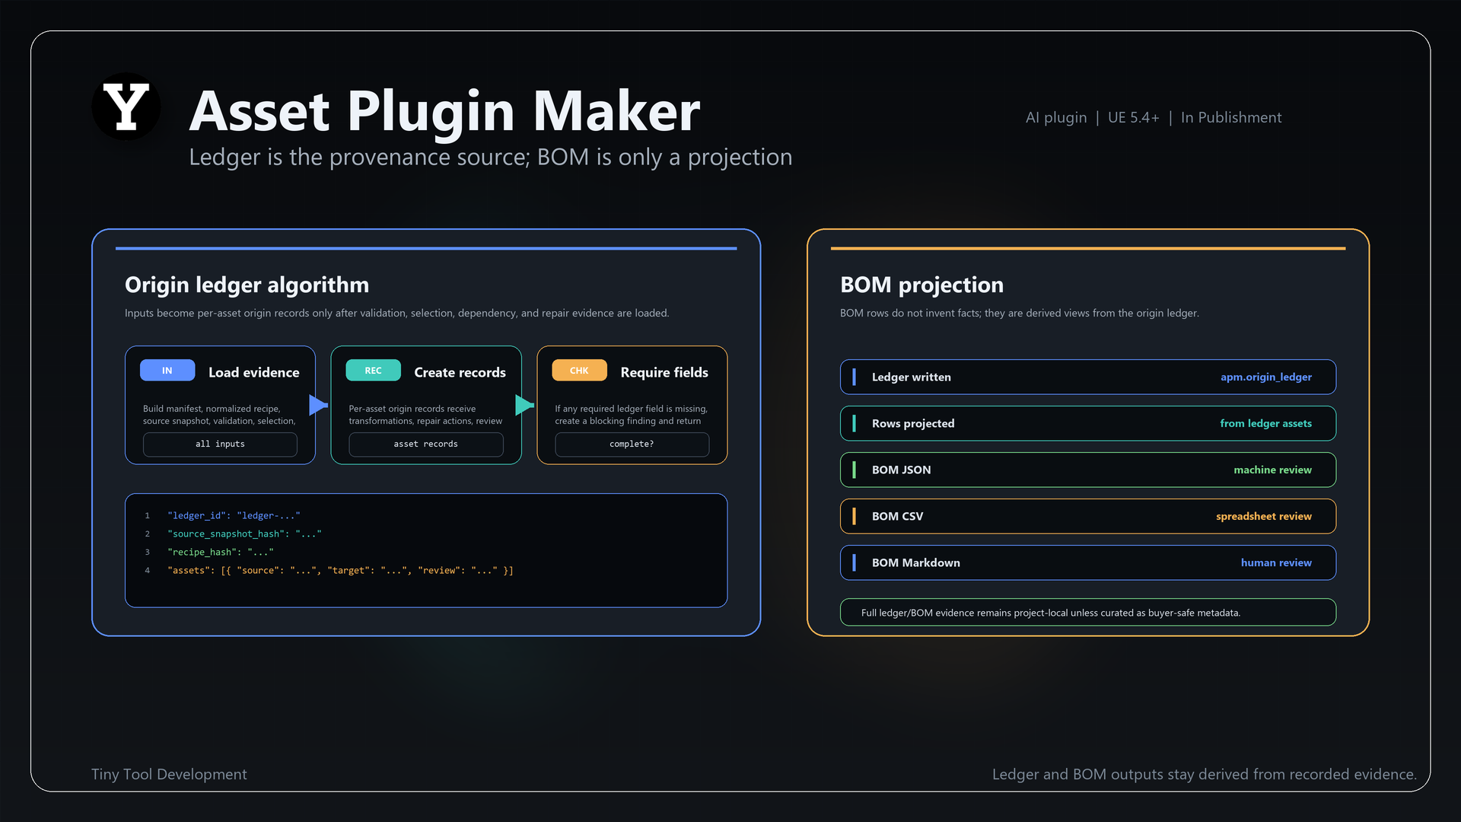1461x822 pixels.
Task: Click the 'In Publishment' header tag
Action: point(1231,117)
